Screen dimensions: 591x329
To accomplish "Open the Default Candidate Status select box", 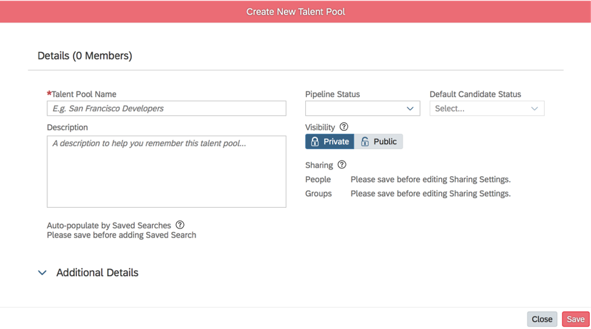I will (x=487, y=108).
